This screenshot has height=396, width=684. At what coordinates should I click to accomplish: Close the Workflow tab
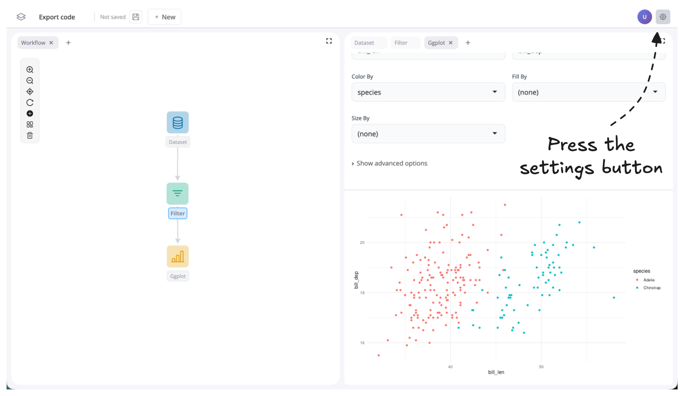[51, 43]
